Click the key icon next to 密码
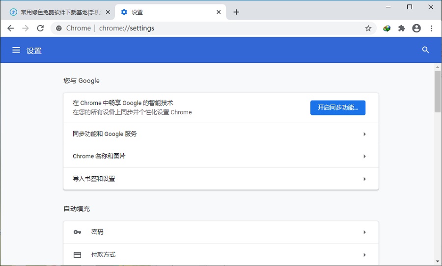This screenshot has height=266, width=442. pos(77,232)
